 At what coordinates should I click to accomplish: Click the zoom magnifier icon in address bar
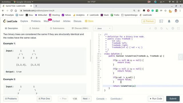(x=134, y=11)
